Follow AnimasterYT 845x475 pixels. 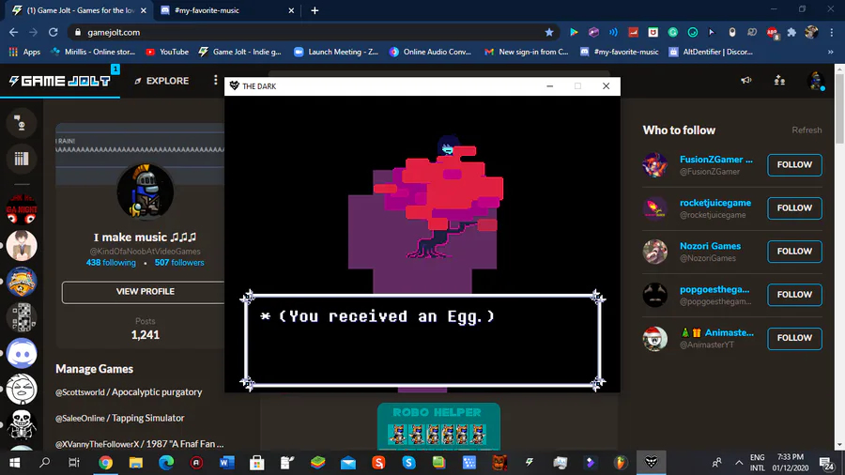pos(794,338)
